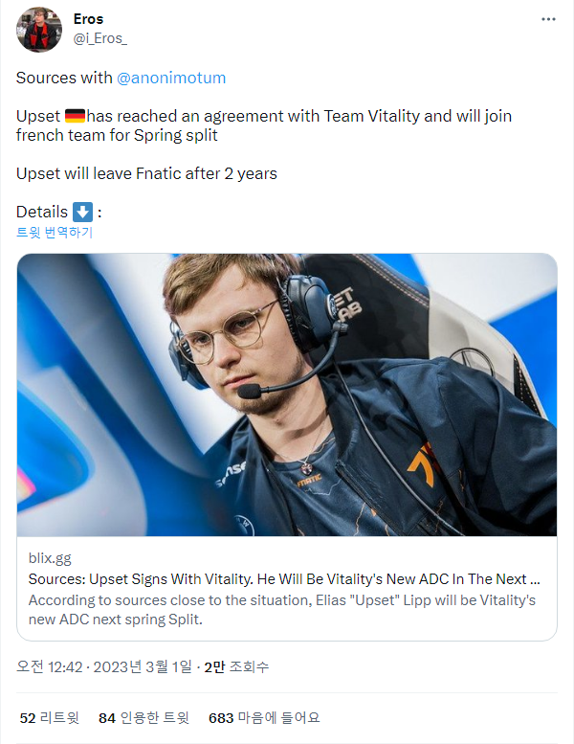The height and width of the screenshot is (744, 574).
Task: Open the Upset player photo preview
Action: tap(287, 395)
